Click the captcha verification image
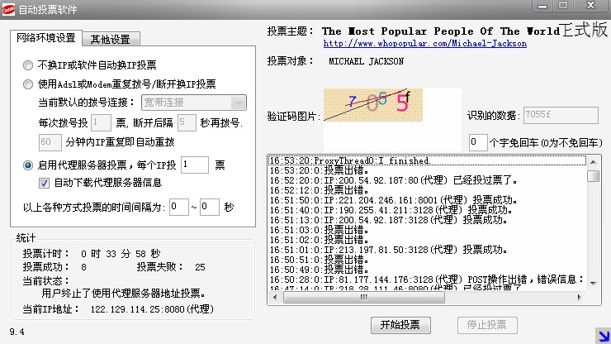 (373, 105)
